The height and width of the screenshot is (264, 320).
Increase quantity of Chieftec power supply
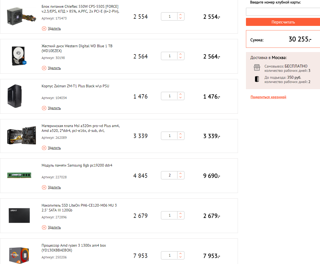click(x=181, y=15)
